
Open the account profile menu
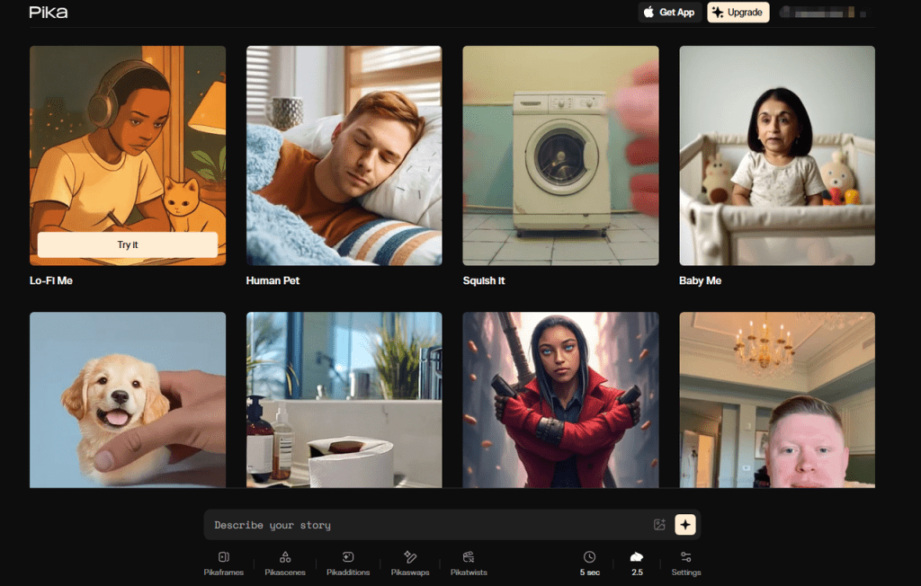pyautogui.click(x=824, y=13)
